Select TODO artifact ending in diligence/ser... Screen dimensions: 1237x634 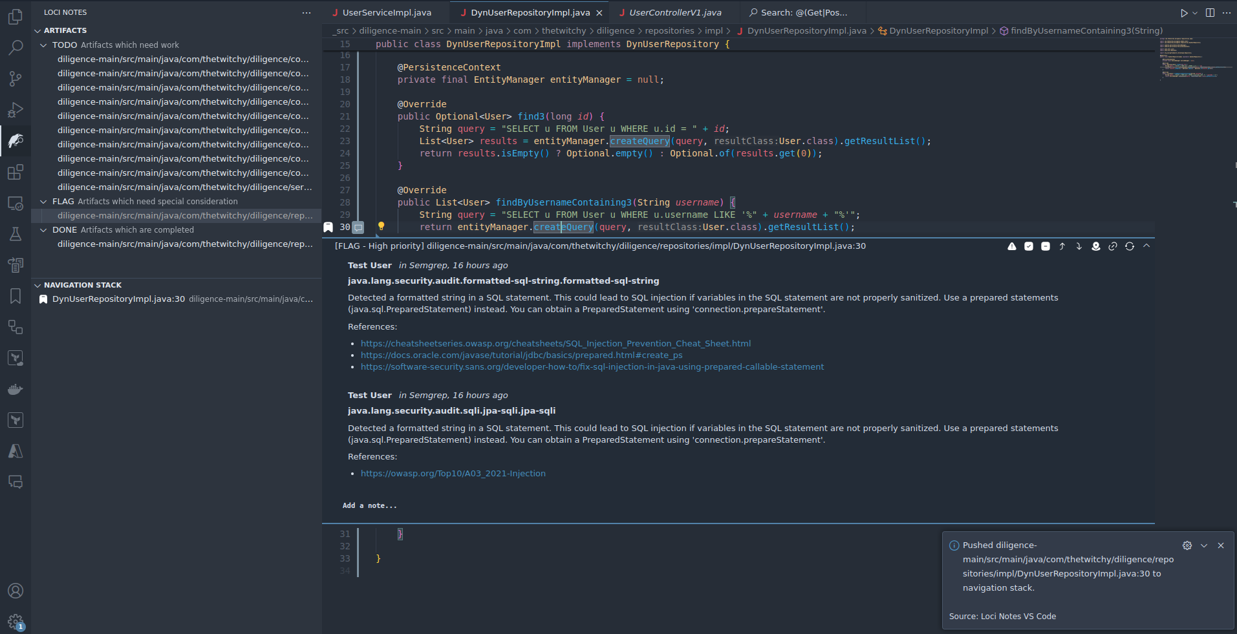(x=176, y=187)
